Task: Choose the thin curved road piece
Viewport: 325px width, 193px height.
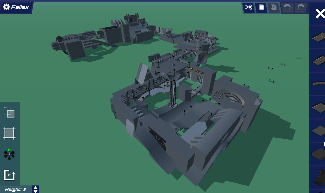Action: [318, 84]
